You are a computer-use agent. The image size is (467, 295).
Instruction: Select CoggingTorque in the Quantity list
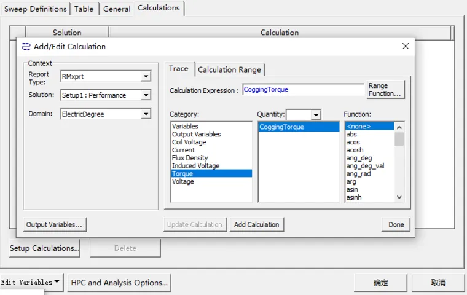299,127
